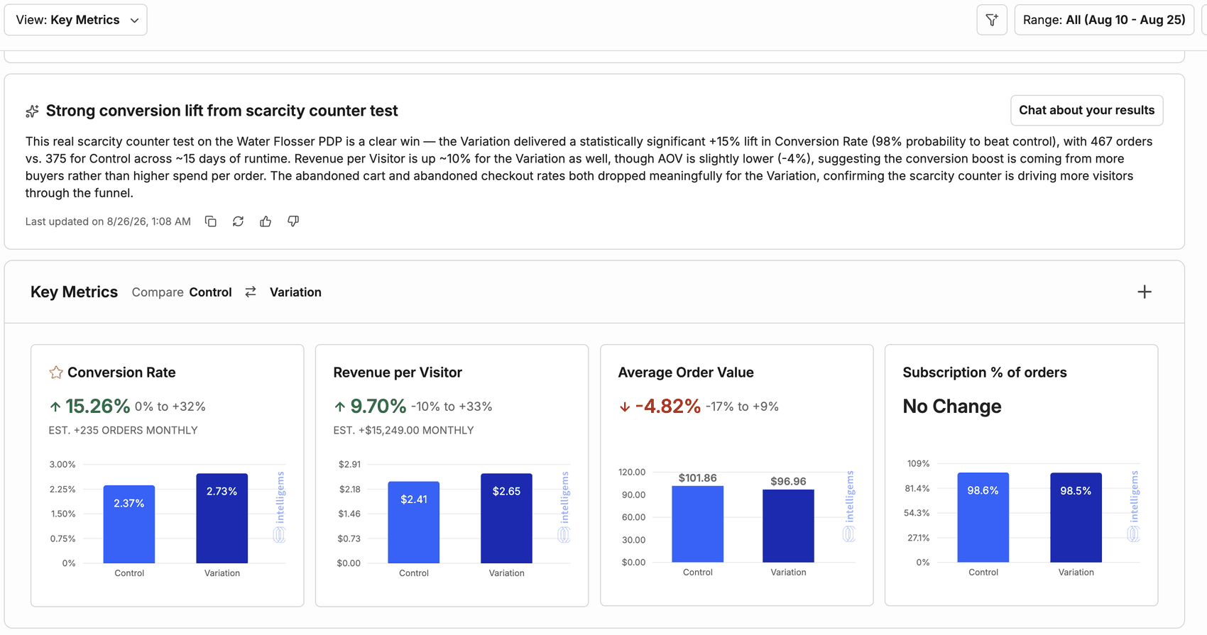
Task: Click the $2.41 Control revenue bar
Action: (x=414, y=522)
